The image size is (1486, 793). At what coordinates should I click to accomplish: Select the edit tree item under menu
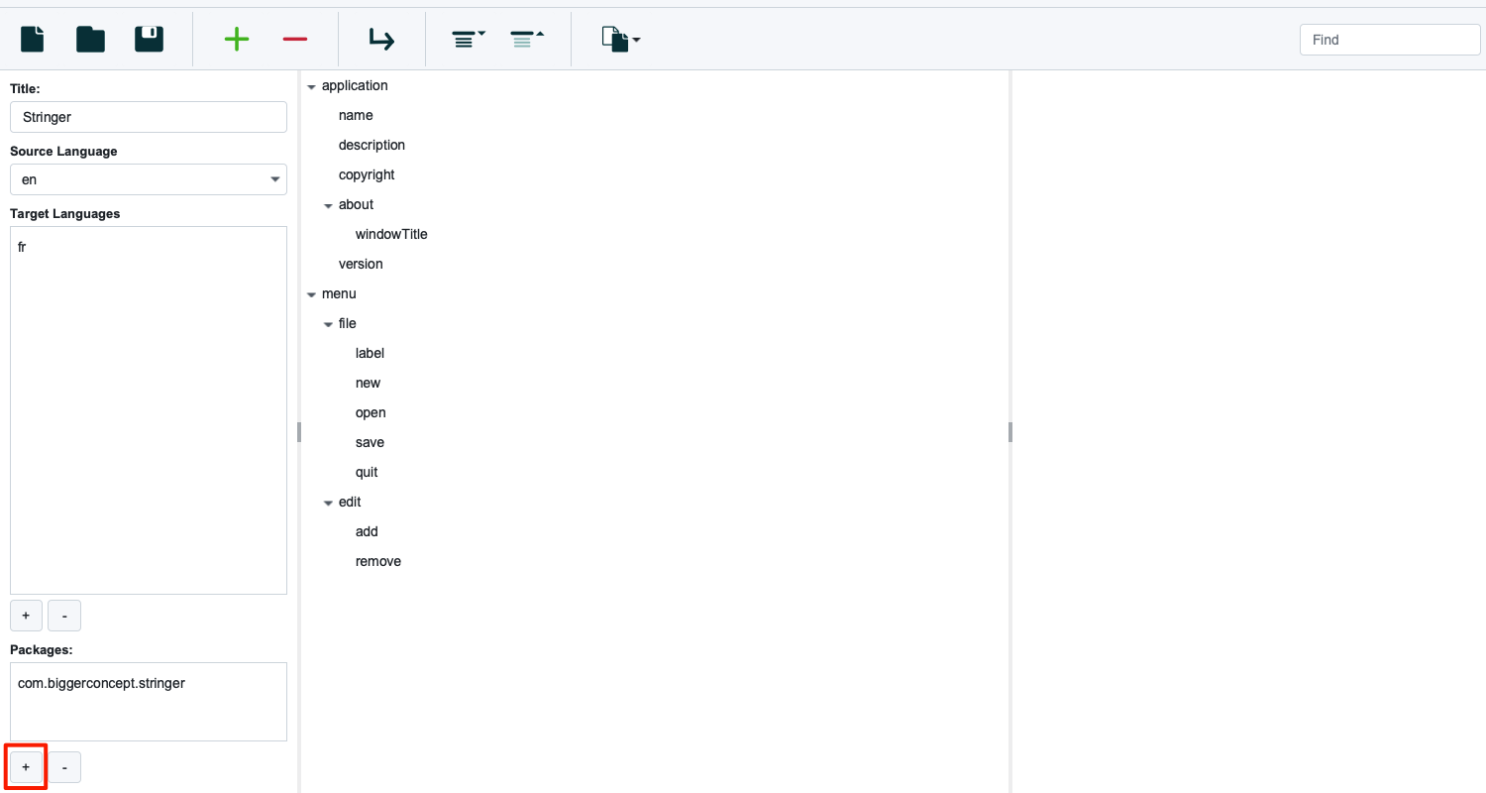[350, 502]
